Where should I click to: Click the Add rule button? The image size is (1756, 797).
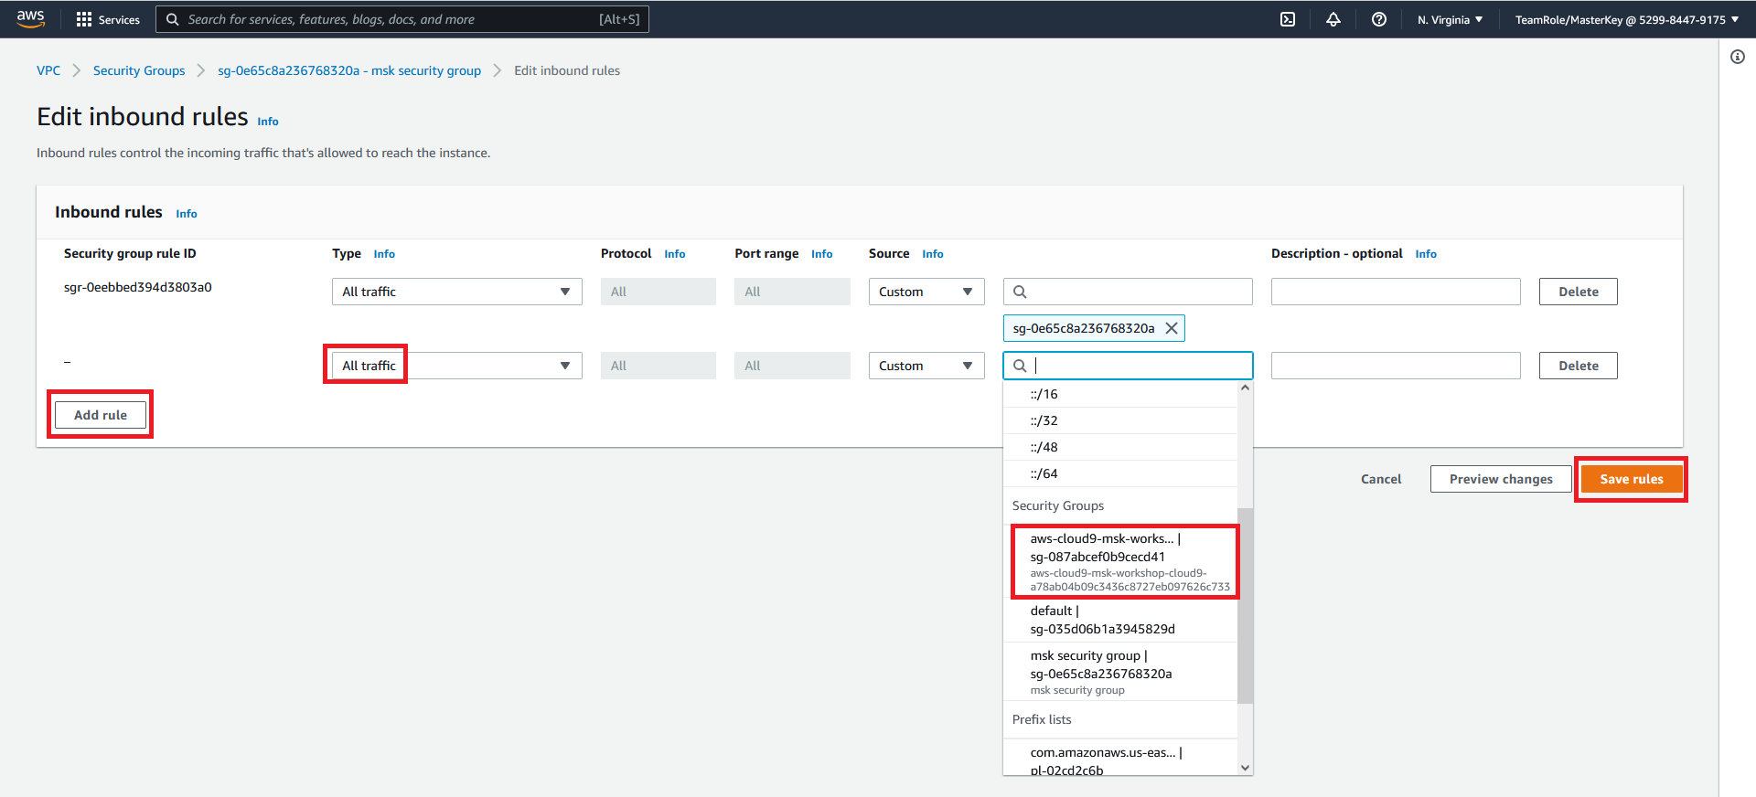pyautogui.click(x=101, y=415)
